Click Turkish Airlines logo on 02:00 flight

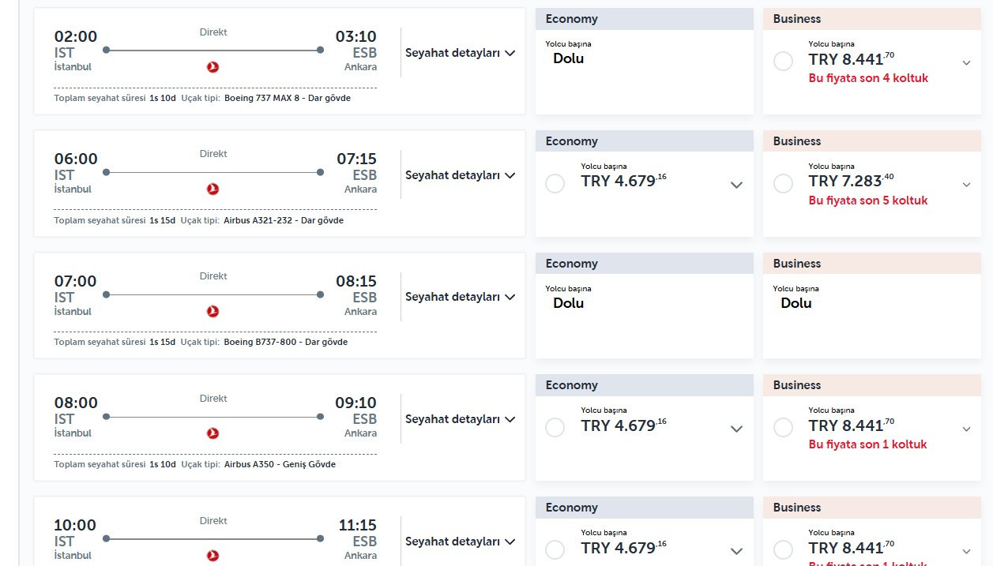[213, 67]
